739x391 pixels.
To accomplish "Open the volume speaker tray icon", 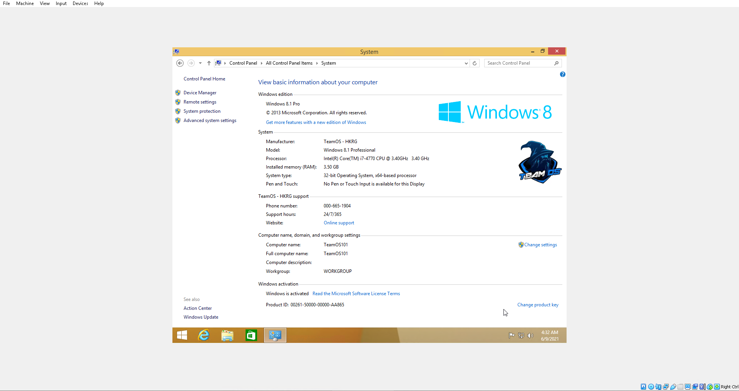I will pyautogui.click(x=530, y=336).
